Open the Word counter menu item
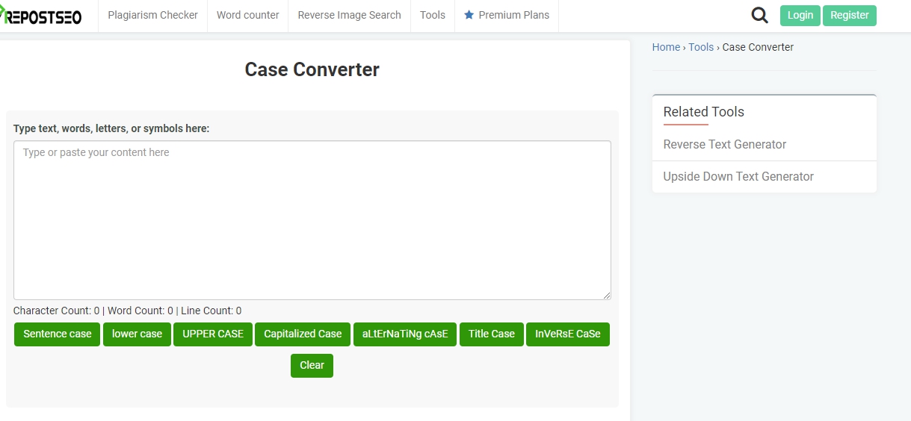The width and height of the screenshot is (911, 421). 247,15
